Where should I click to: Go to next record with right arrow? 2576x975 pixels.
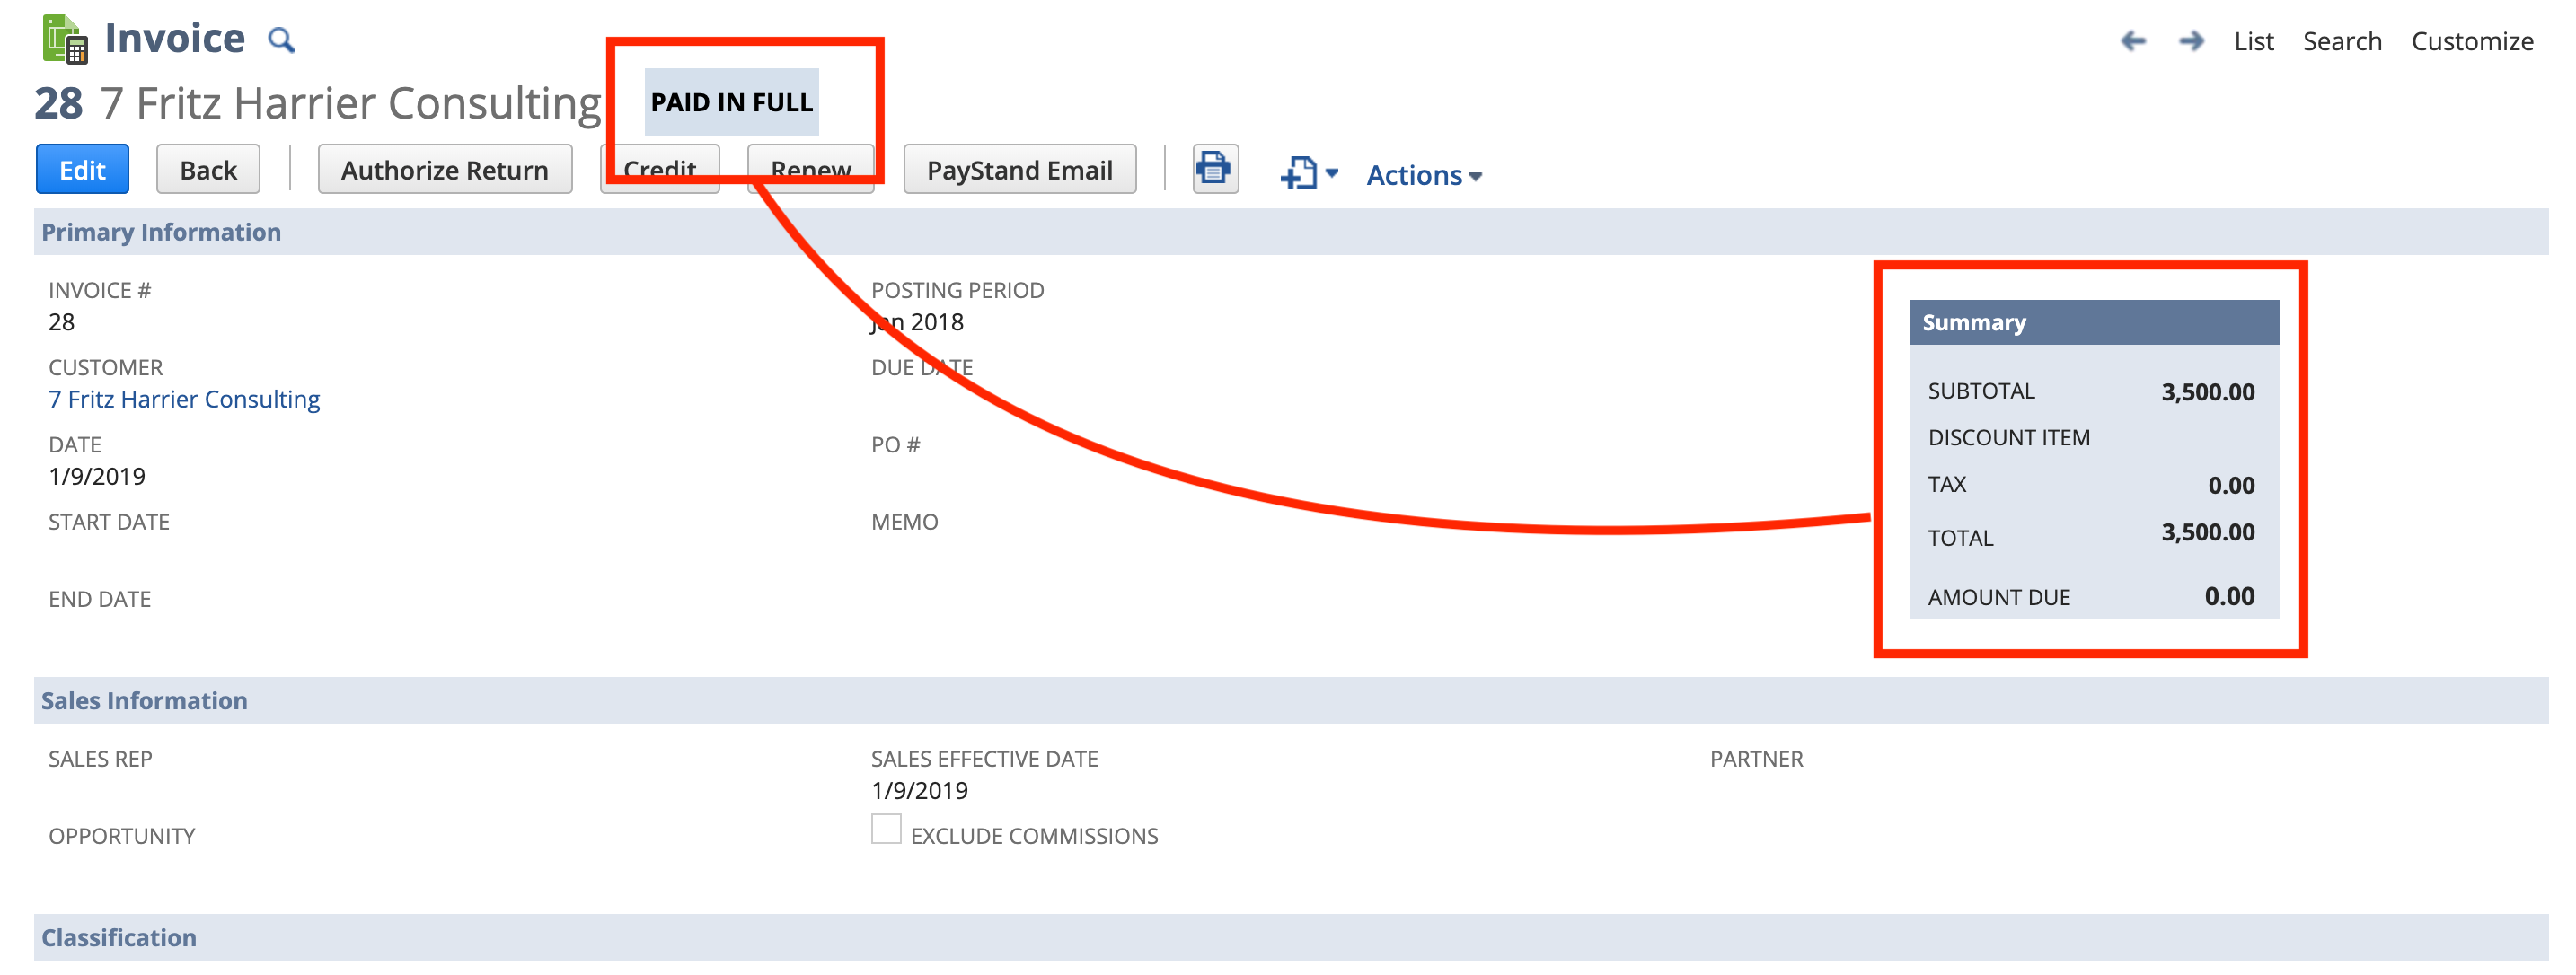tap(2191, 41)
